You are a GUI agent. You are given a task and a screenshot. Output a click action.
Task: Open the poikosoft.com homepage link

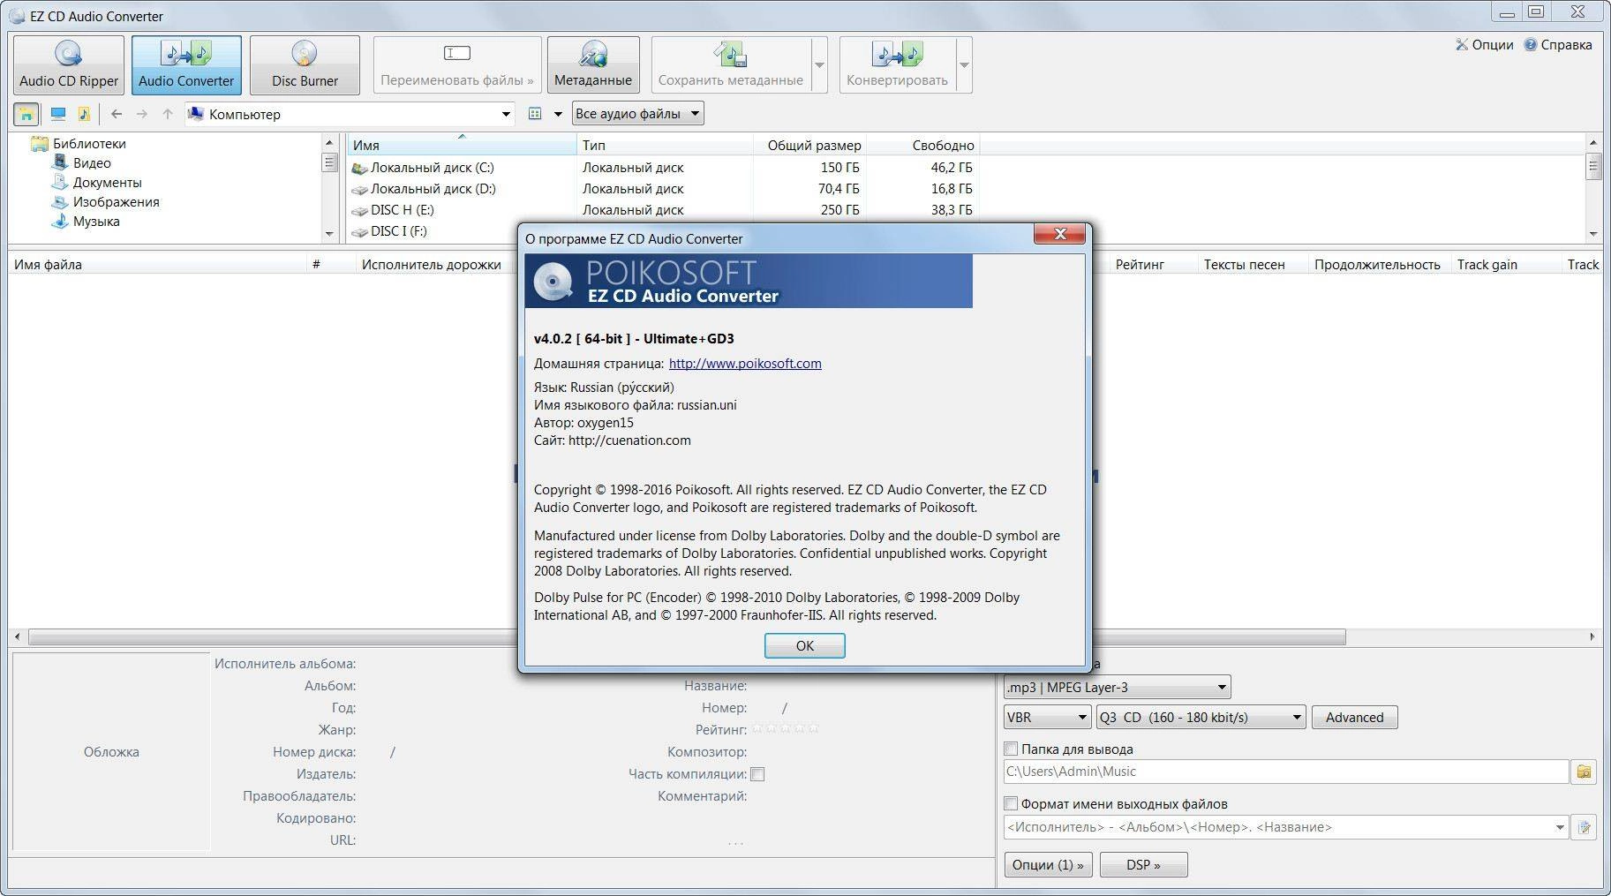click(x=745, y=364)
